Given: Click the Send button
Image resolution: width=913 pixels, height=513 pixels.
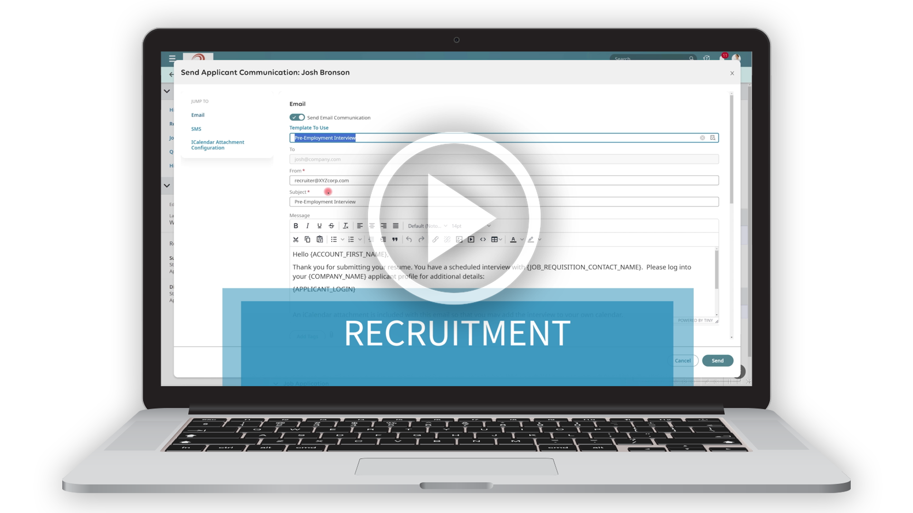Looking at the screenshot, I should (717, 360).
